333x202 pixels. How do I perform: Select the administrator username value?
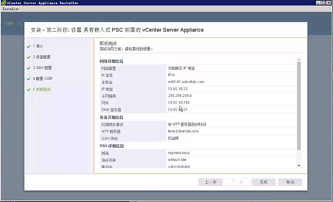(x=179, y=166)
